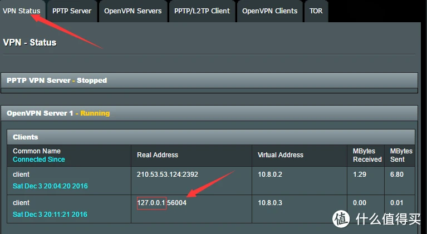Select virtual address 10.8.0.2

point(271,175)
